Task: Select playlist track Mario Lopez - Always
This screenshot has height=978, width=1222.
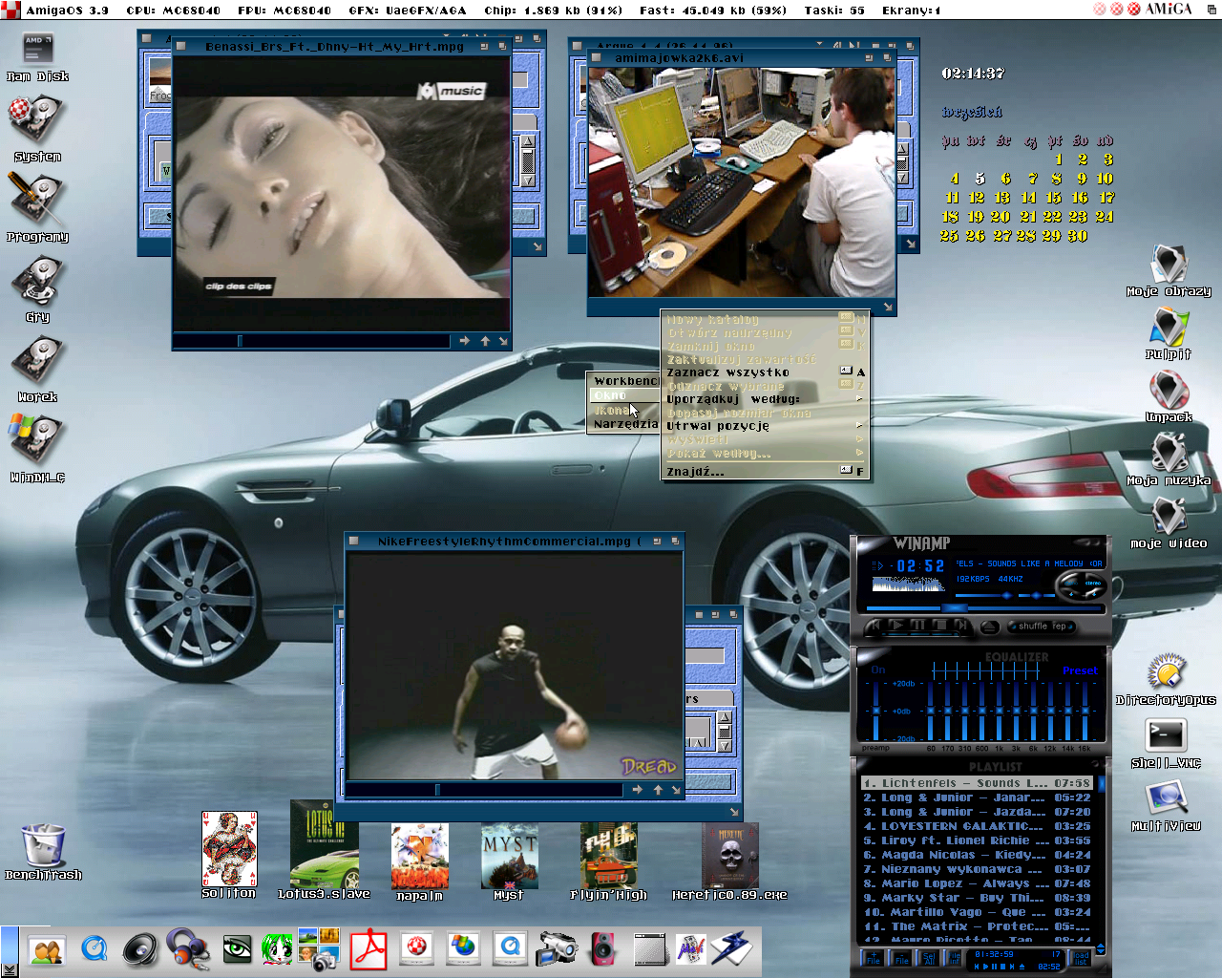Action: (x=976, y=883)
